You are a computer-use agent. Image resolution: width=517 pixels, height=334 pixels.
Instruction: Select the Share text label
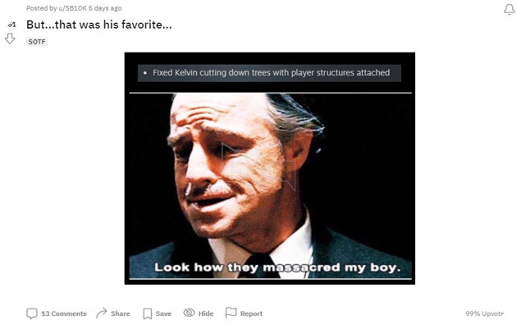click(121, 313)
